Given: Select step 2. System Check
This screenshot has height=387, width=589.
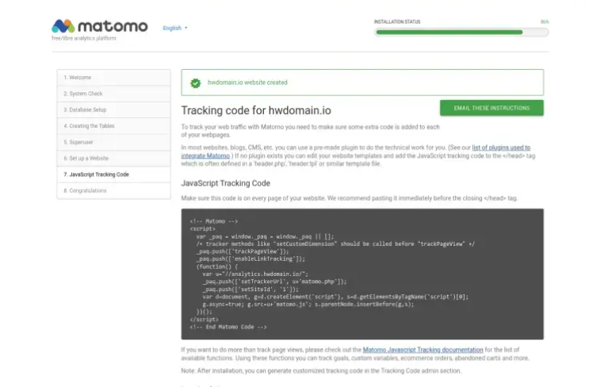Looking at the screenshot, I should [113, 94].
